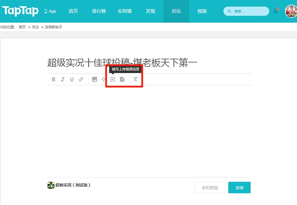Go to 首页 in the top navigation
297x205 pixels.
[73, 11]
